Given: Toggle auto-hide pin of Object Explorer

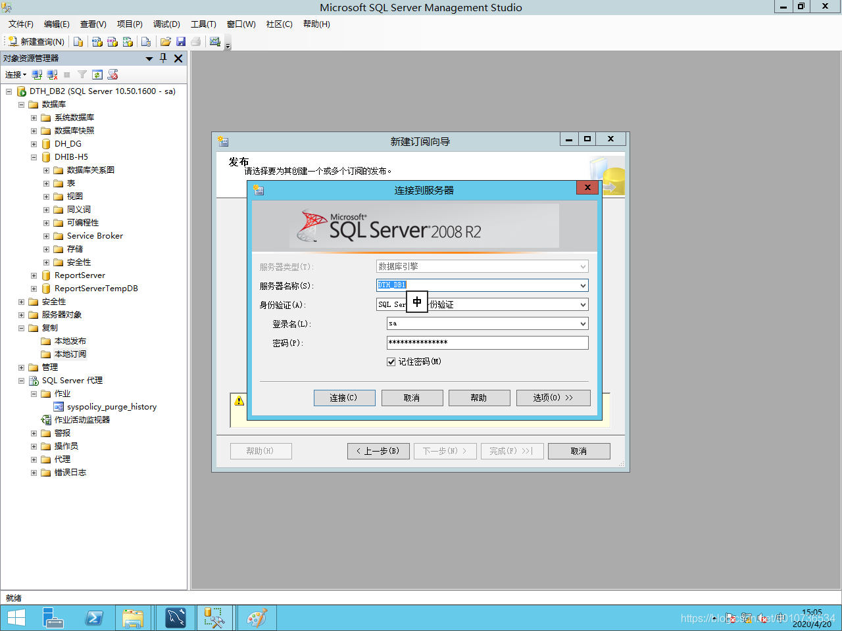Looking at the screenshot, I should point(164,58).
